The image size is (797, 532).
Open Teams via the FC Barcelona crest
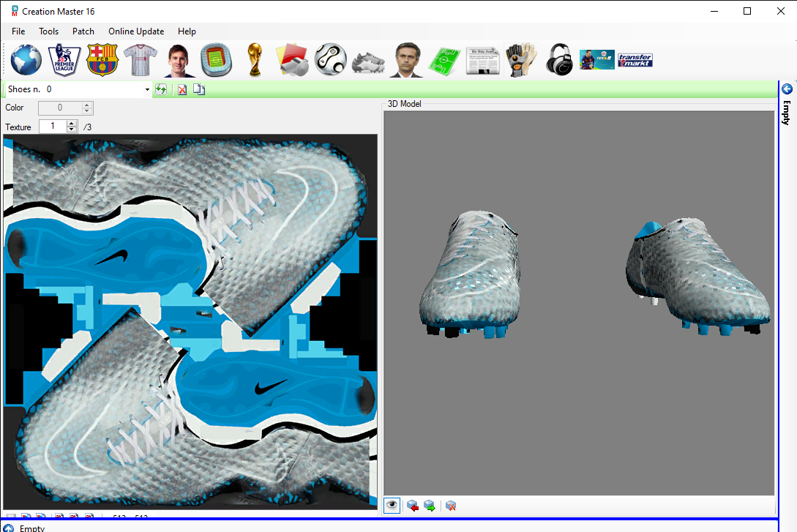102,60
